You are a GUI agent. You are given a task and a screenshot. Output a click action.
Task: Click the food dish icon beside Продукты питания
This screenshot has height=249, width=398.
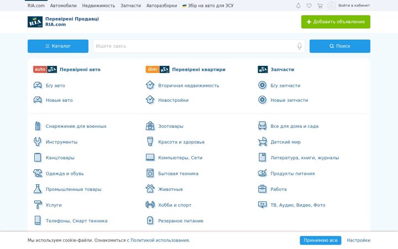coord(262,173)
